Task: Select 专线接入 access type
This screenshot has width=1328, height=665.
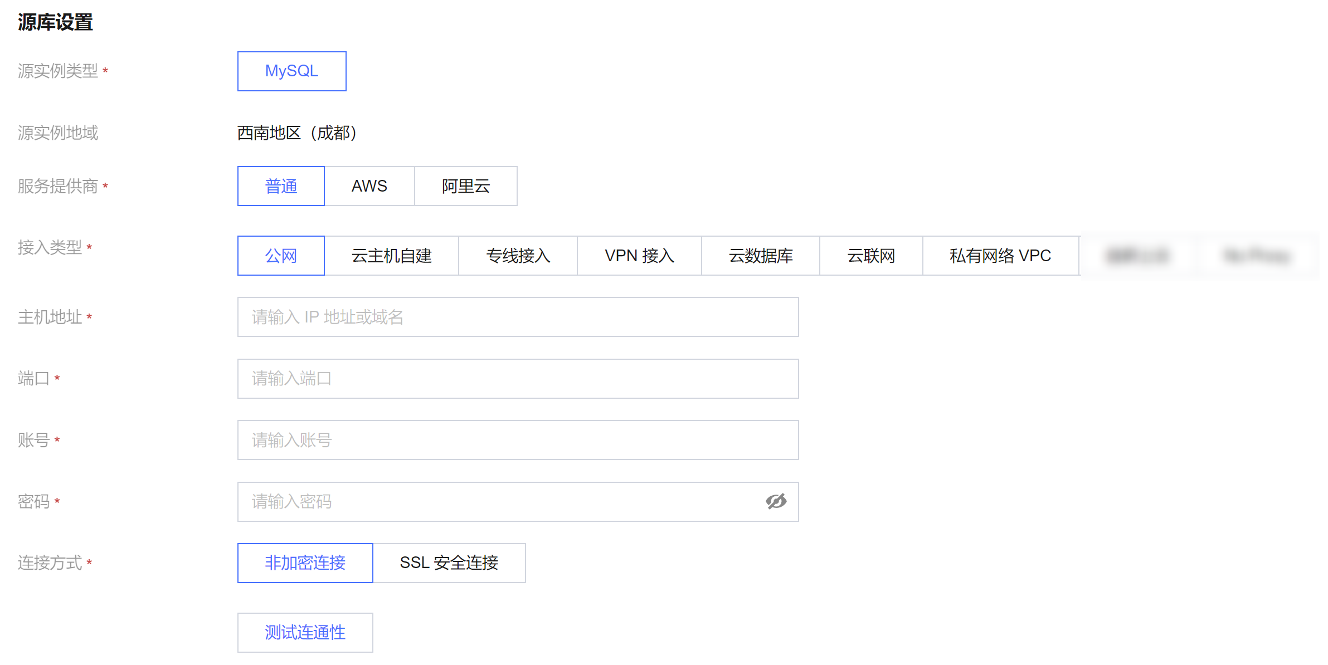Action: (517, 255)
